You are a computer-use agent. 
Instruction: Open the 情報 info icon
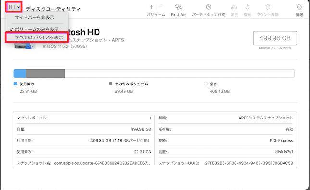point(299,7)
